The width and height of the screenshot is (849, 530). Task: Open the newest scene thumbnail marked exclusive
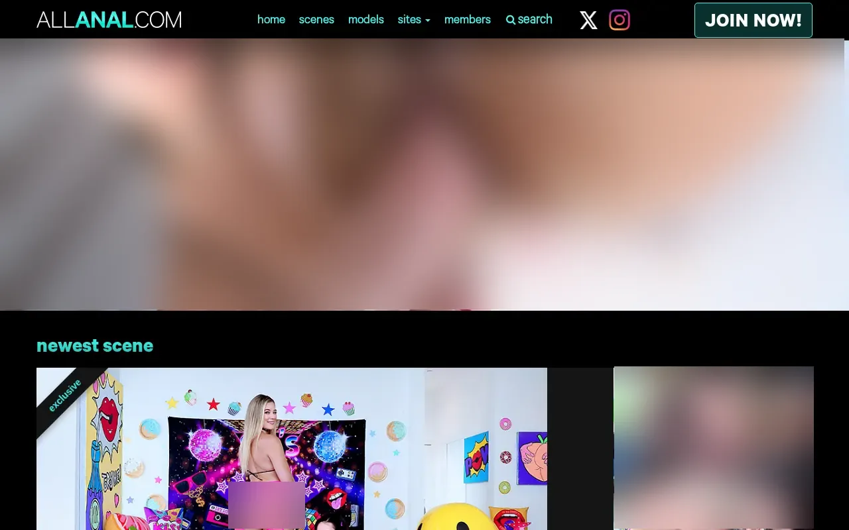(x=292, y=449)
